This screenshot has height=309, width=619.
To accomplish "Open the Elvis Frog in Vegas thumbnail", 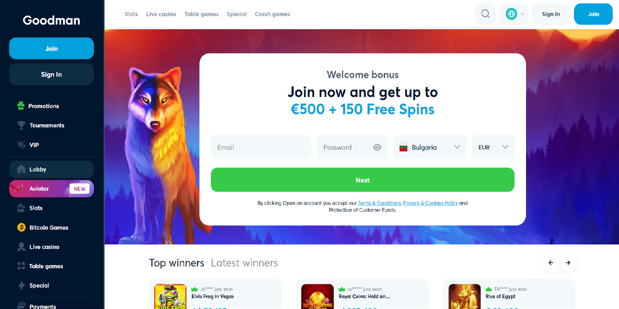I will coord(170,297).
